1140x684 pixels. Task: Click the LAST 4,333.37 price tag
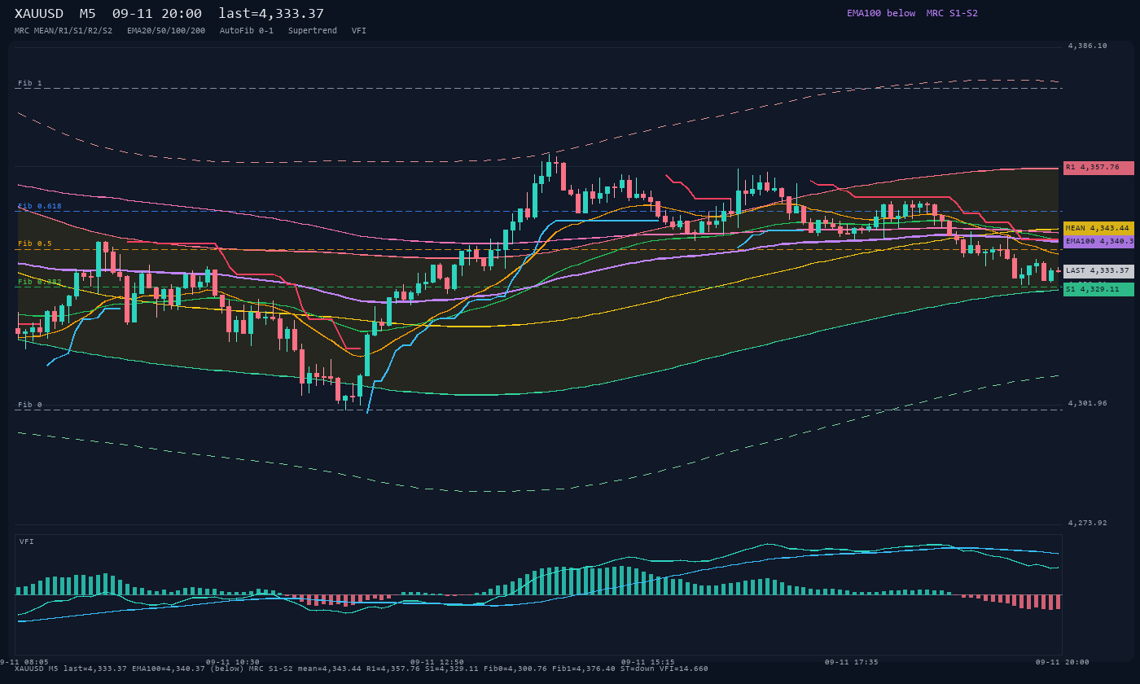tap(1098, 271)
